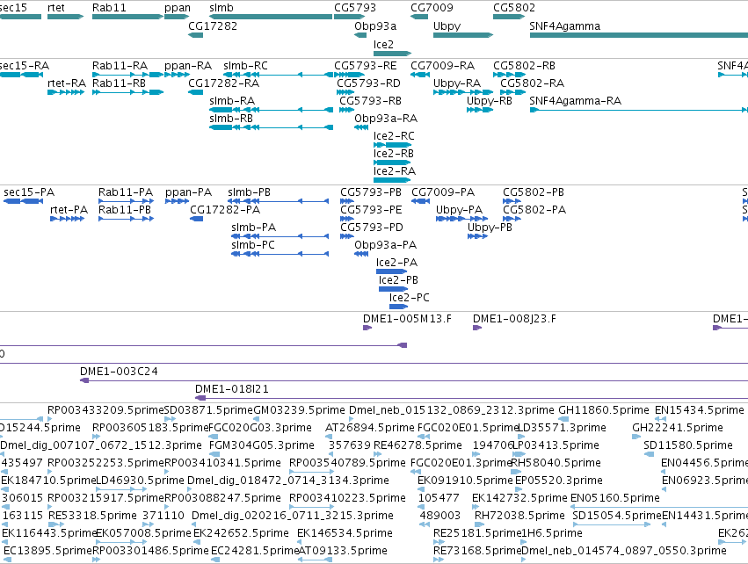Select protein Ice2-PB

(393, 289)
